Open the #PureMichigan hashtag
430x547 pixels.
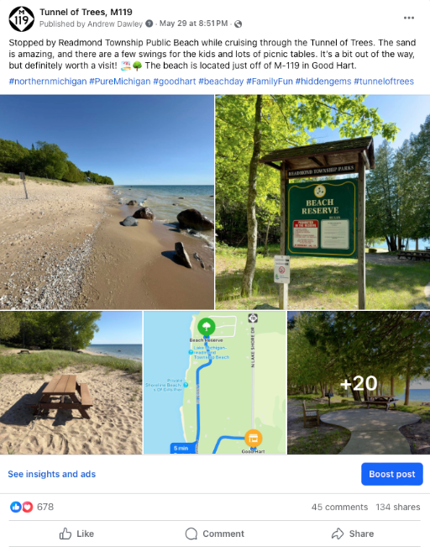pyautogui.click(x=120, y=82)
